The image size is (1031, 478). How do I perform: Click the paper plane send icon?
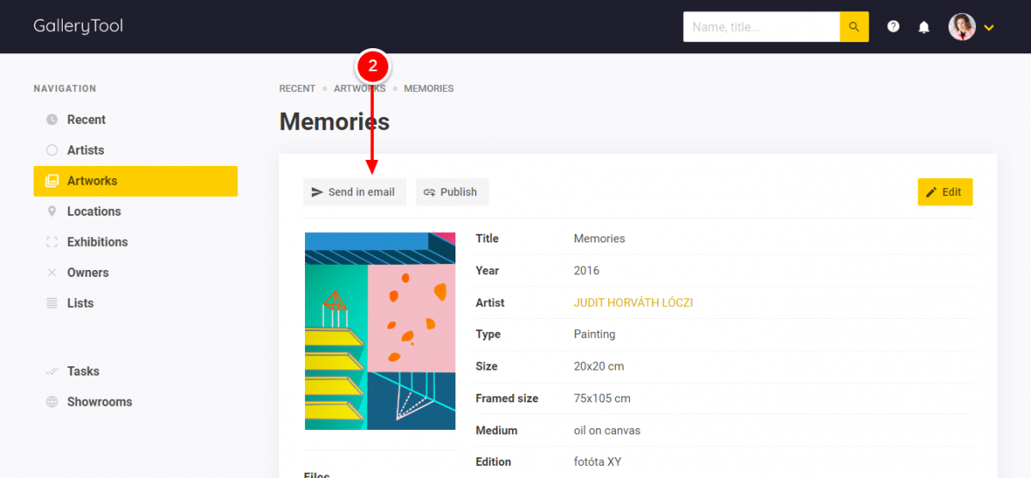[x=317, y=192]
